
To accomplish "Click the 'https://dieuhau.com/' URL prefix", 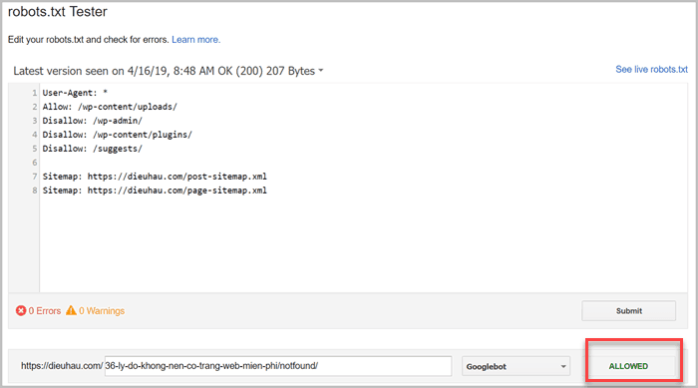I will pyautogui.click(x=62, y=366).
